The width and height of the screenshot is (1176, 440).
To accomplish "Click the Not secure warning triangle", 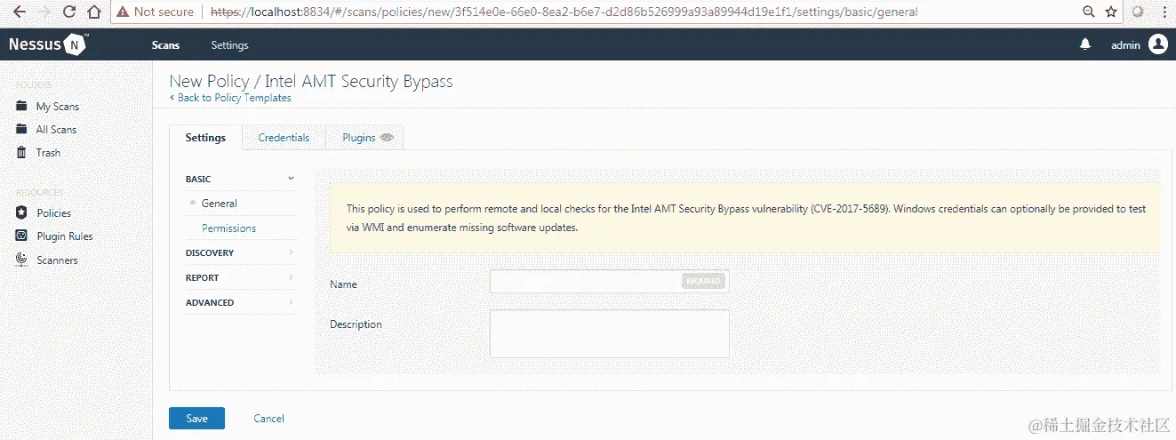I will (x=124, y=12).
